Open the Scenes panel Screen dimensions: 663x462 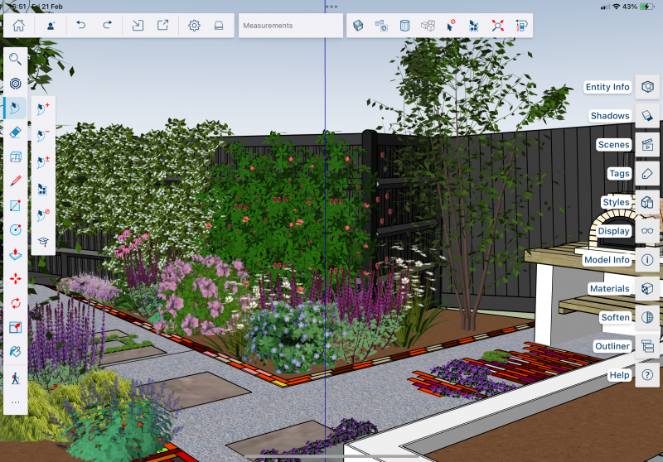point(647,145)
